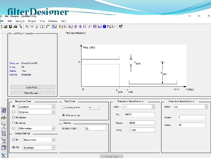Open the Edit menu
The width and height of the screenshot is (211, 158).
click(x=10, y=21)
